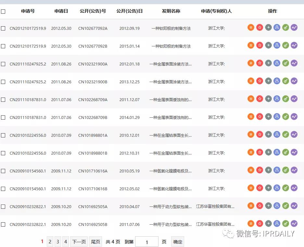Click purple trend icon for CN101898801B
The width and height of the screenshot is (304, 247).
click(294, 152)
